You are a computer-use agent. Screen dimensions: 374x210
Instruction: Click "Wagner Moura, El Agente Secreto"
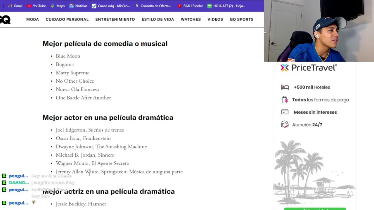click(92, 163)
